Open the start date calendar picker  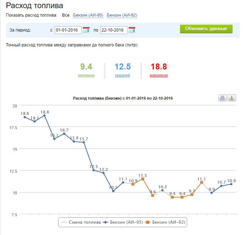coord(86,30)
